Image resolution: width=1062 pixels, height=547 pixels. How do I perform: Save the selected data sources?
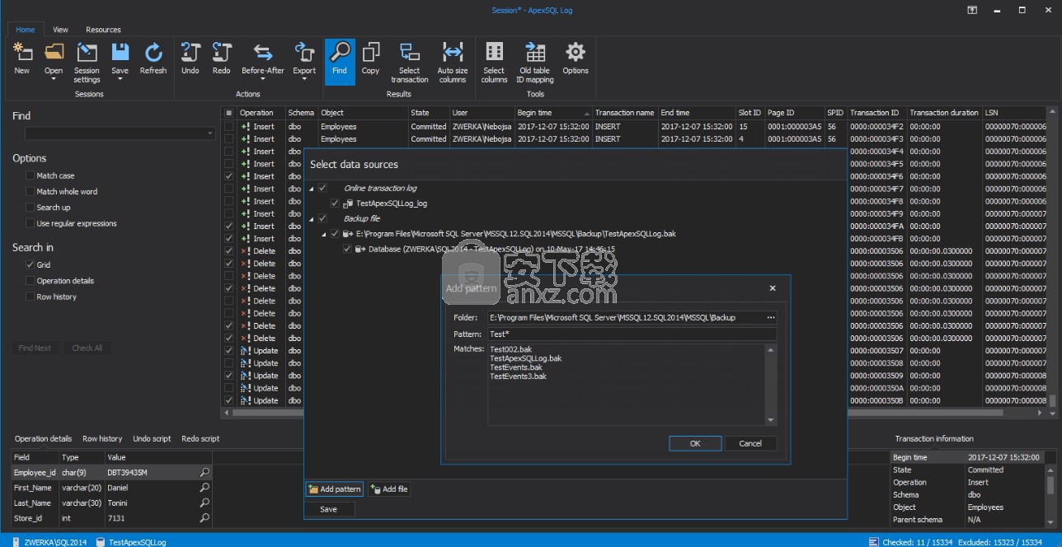click(x=329, y=509)
